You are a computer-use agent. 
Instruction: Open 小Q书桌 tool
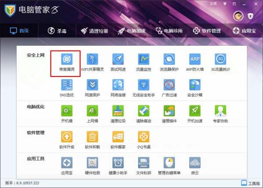click(144, 140)
